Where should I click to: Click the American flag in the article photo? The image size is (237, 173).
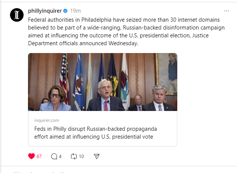tap(64, 75)
